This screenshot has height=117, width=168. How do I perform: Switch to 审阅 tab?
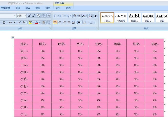[x=38, y=8]
